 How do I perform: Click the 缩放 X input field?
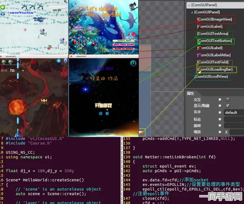pyautogui.click(x=237, y=132)
